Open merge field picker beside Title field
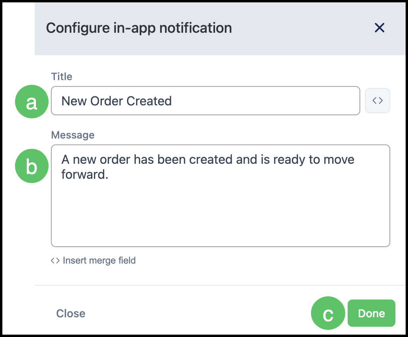 click(x=377, y=101)
